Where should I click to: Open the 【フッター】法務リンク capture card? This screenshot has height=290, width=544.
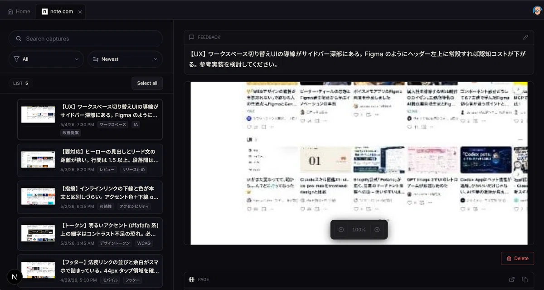pyautogui.click(x=90, y=271)
